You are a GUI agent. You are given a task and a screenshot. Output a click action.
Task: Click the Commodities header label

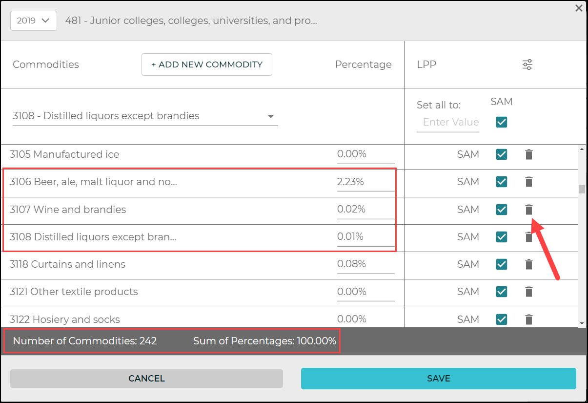46,64
